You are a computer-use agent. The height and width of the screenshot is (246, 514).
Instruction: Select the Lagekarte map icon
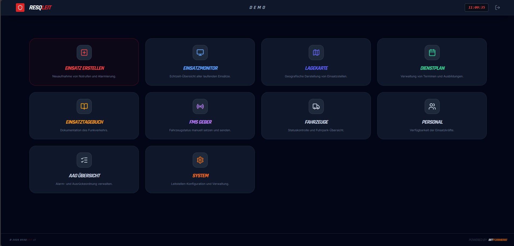click(316, 53)
